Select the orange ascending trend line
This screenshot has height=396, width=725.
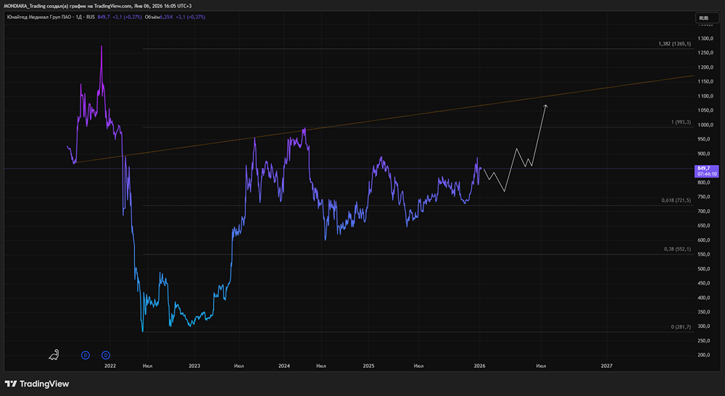pyautogui.click(x=385, y=119)
